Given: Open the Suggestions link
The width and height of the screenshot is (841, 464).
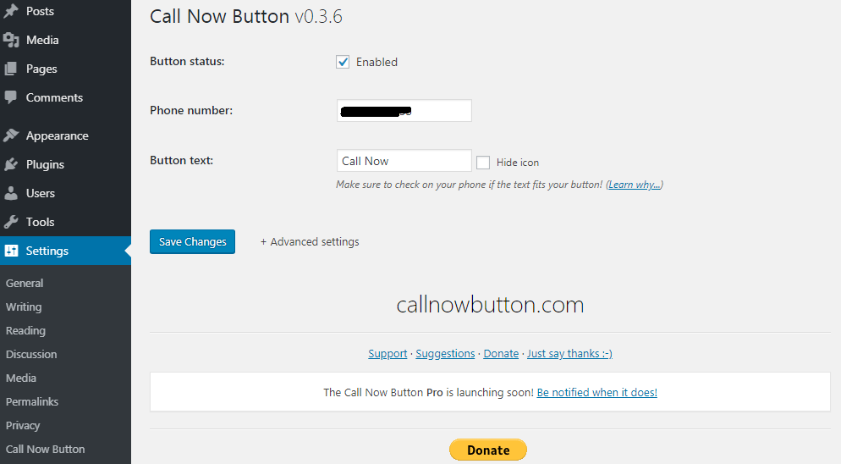Looking at the screenshot, I should (x=445, y=353).
